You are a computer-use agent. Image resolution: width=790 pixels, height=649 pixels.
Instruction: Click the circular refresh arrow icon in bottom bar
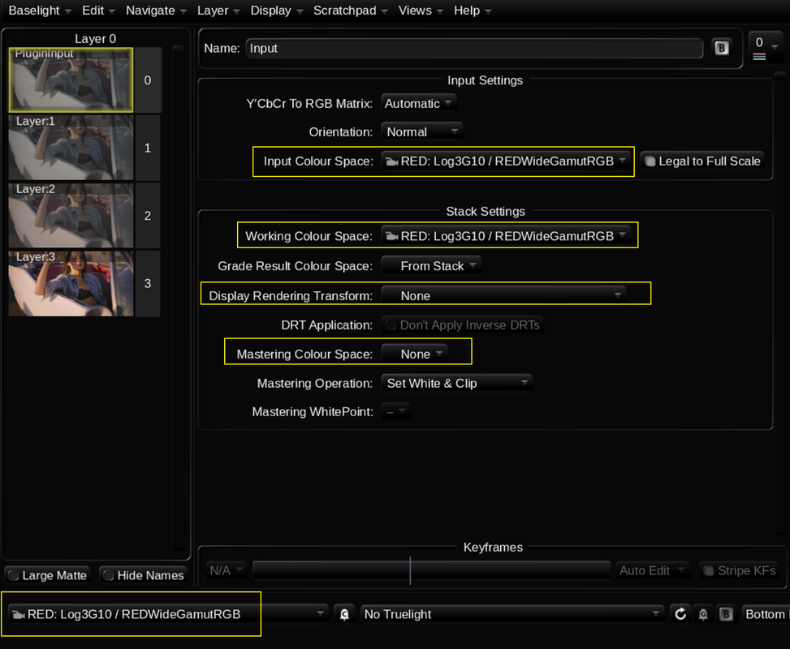[680, 614]
